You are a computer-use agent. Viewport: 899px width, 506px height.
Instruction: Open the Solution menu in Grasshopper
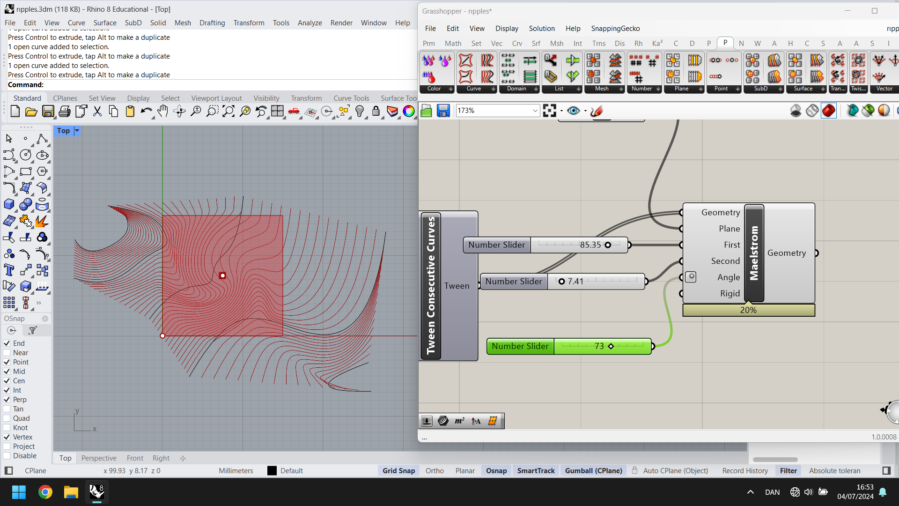click(542, 29)
